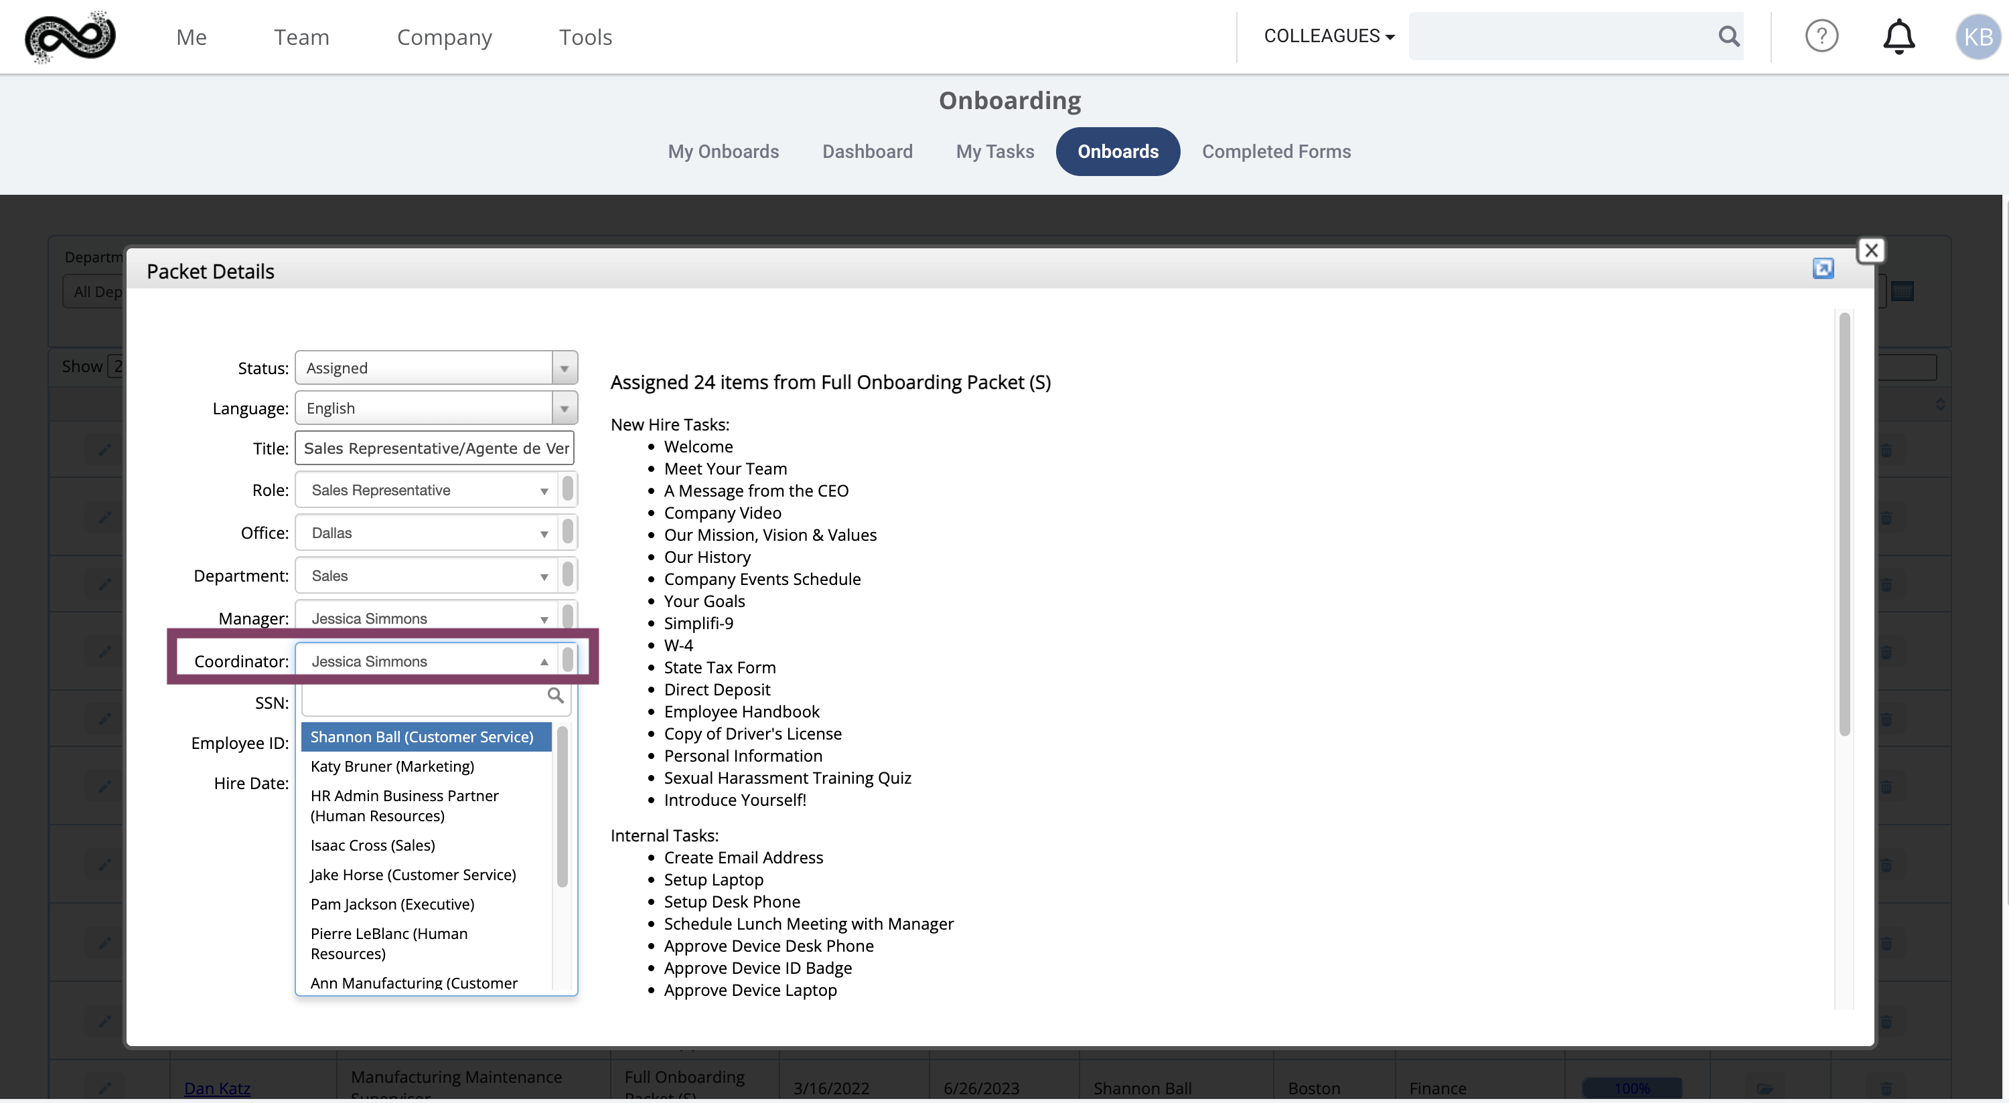Open the Language dropdown showing English
2009x1103 pixels.
tap(436, 408)
